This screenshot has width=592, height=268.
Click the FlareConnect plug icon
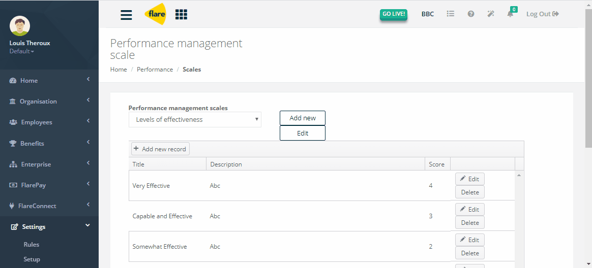click(x=11, y=206)
